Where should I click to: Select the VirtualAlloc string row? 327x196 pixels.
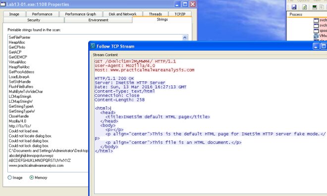17,62
